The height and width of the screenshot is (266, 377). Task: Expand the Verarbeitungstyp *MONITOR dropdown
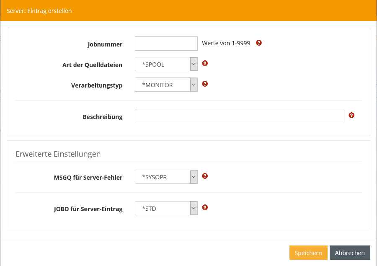point(166,85)
